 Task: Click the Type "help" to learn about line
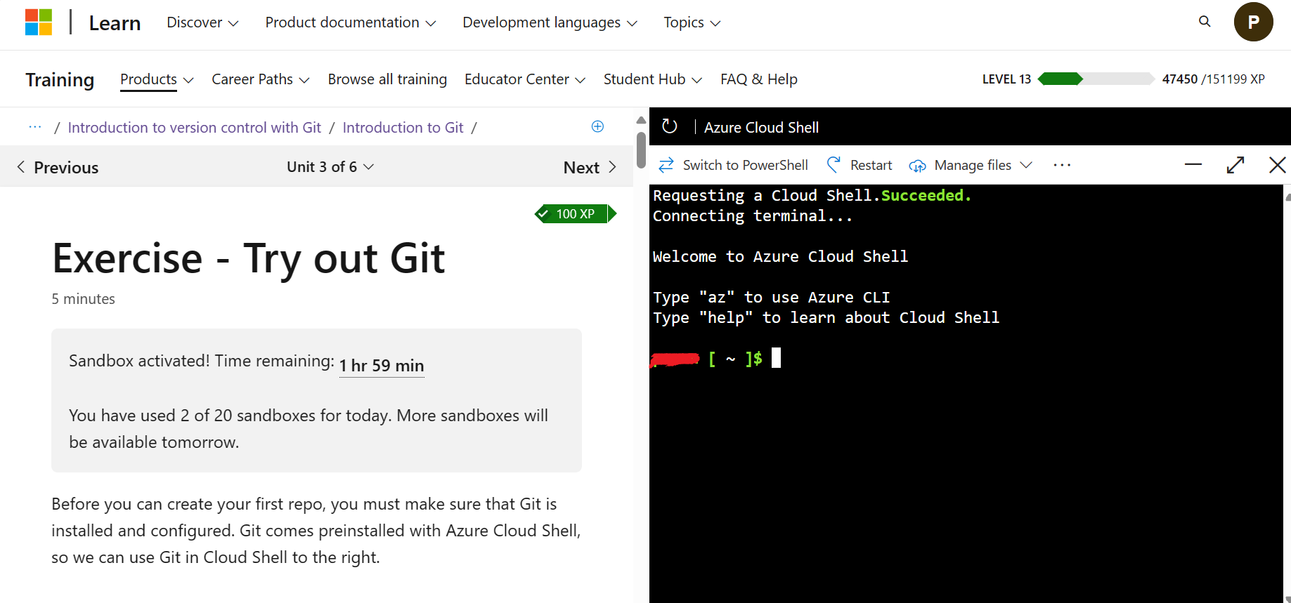click(826, 317)
